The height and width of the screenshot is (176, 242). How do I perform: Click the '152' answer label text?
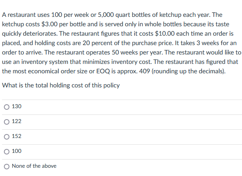click(17, 136)
